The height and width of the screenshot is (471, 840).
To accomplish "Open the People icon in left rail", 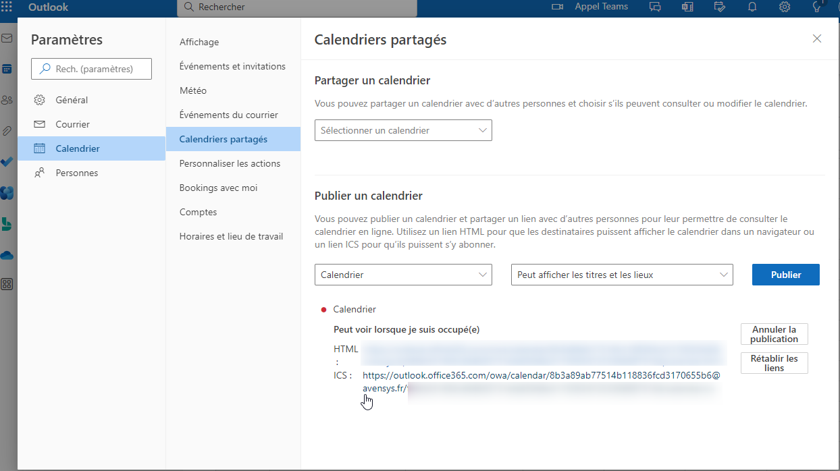I will [7, 101].
